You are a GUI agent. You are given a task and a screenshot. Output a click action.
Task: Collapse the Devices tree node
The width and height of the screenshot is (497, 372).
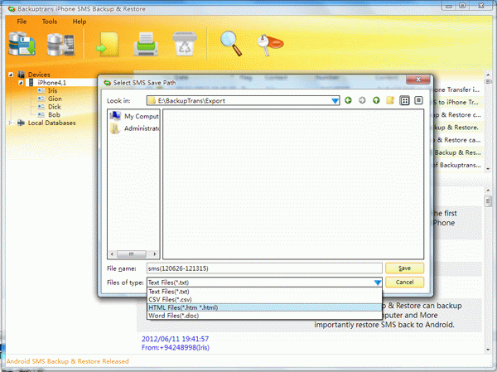click(11, 75)
